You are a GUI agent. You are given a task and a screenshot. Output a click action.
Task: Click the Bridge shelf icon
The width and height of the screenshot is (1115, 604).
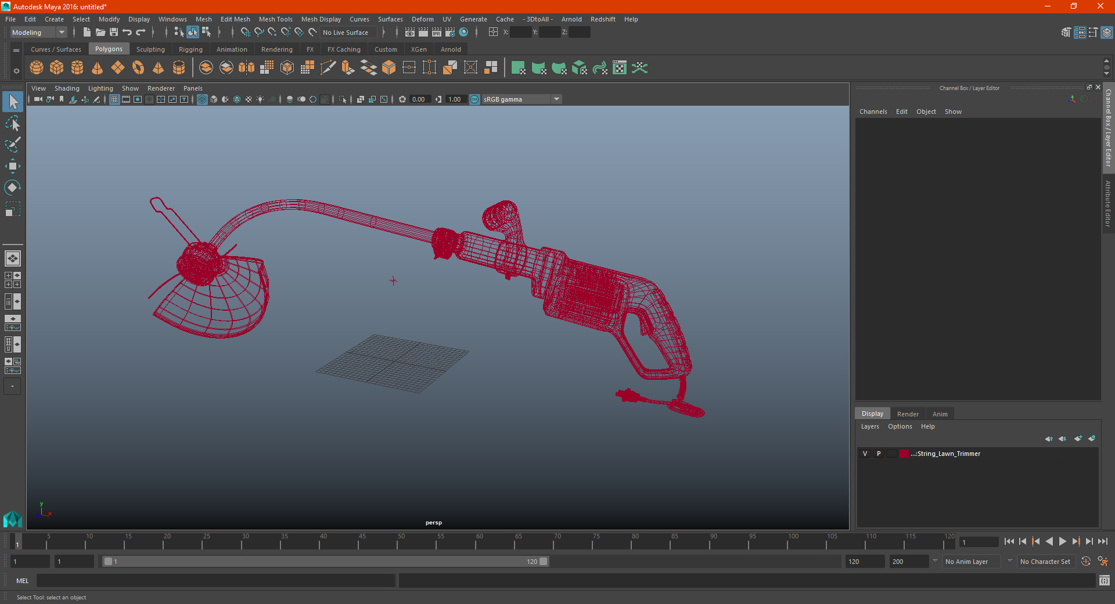coord(369,68)
